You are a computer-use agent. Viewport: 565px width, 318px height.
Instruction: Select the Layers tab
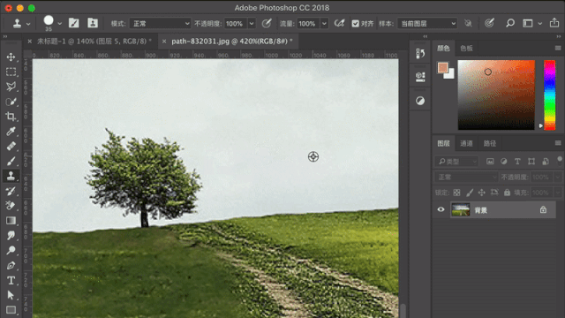[x=443, y=143]
